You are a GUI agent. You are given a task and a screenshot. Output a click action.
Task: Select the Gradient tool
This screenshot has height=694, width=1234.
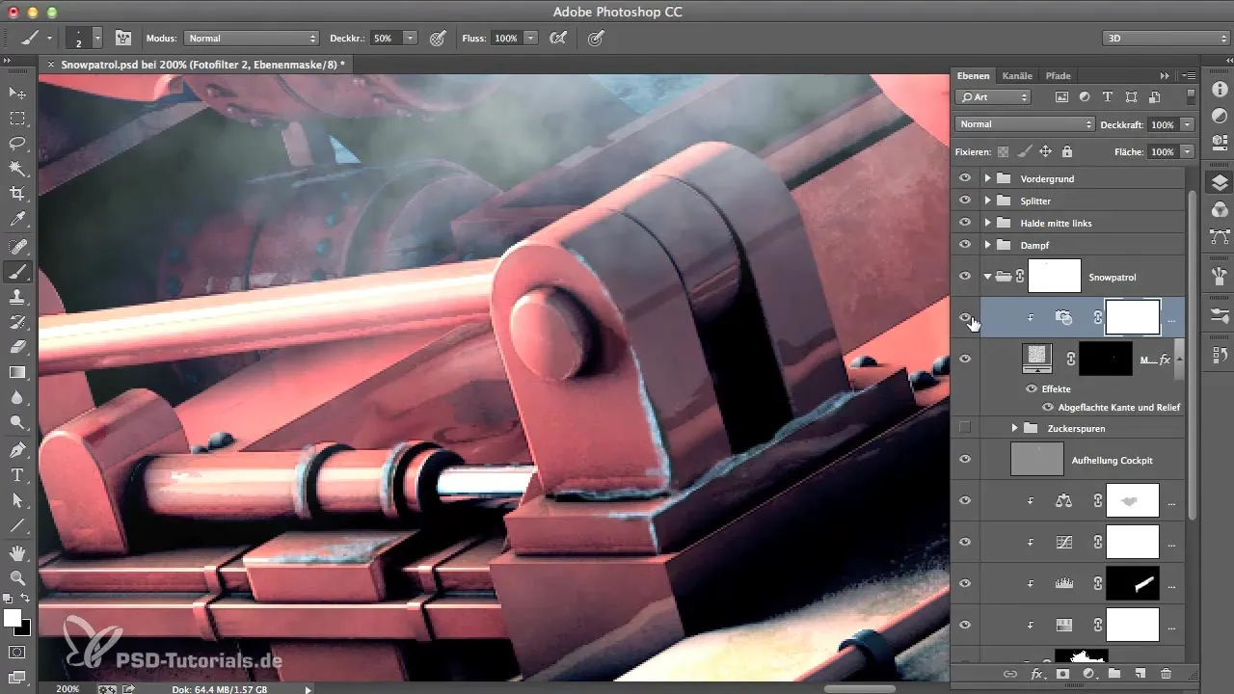pos(16,372)
